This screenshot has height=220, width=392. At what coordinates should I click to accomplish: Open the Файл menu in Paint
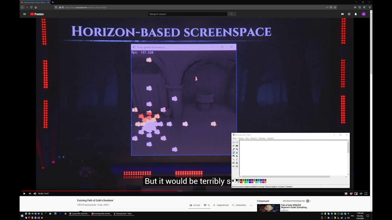[234, 138]
